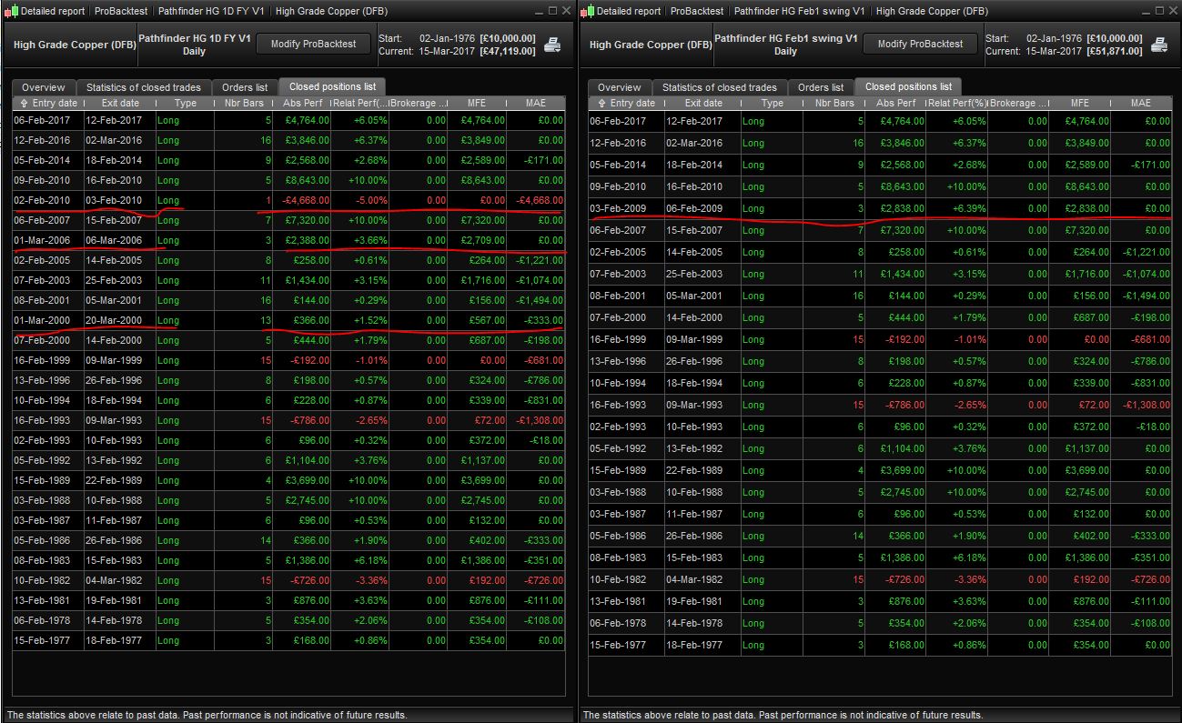
Task: Sort by Abs Perf header in left window
Action: click(302, 103)
